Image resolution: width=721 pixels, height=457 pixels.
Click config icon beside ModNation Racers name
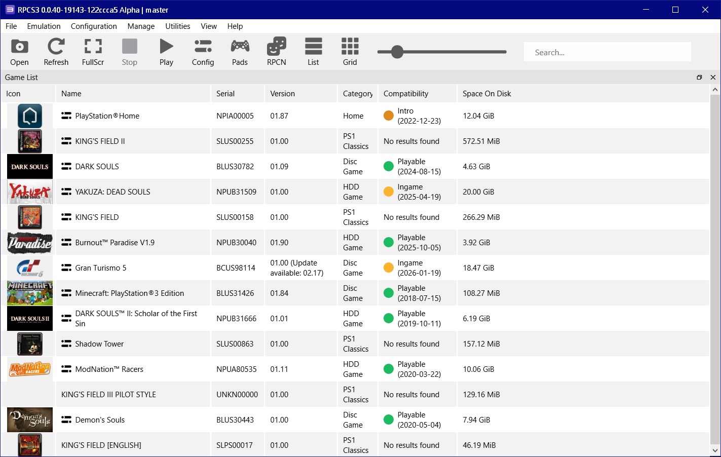pos(66,369)
